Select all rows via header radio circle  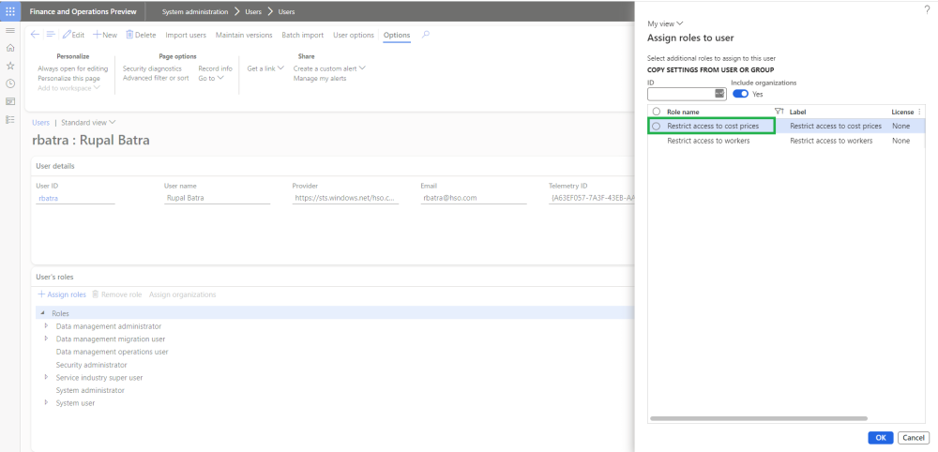[657, 112]
